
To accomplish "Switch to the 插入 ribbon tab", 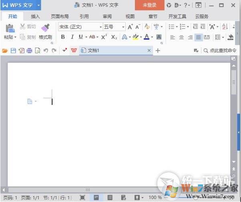I will 36,16.
